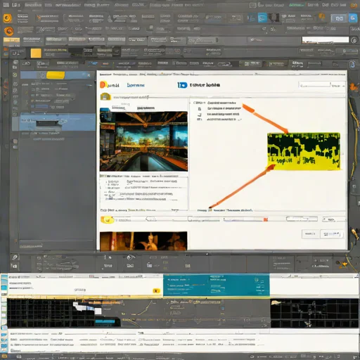Click the orange D logo in the dialog header
The width and height of the screenshot is (360, 360).
[x=103, y=84]
